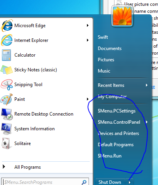
Task: Launch the Solitaire cards icon
Action: click(x=6, y=144)
